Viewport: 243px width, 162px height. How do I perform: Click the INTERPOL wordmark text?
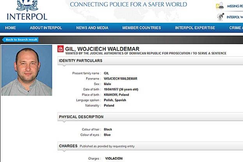point(27,17)
